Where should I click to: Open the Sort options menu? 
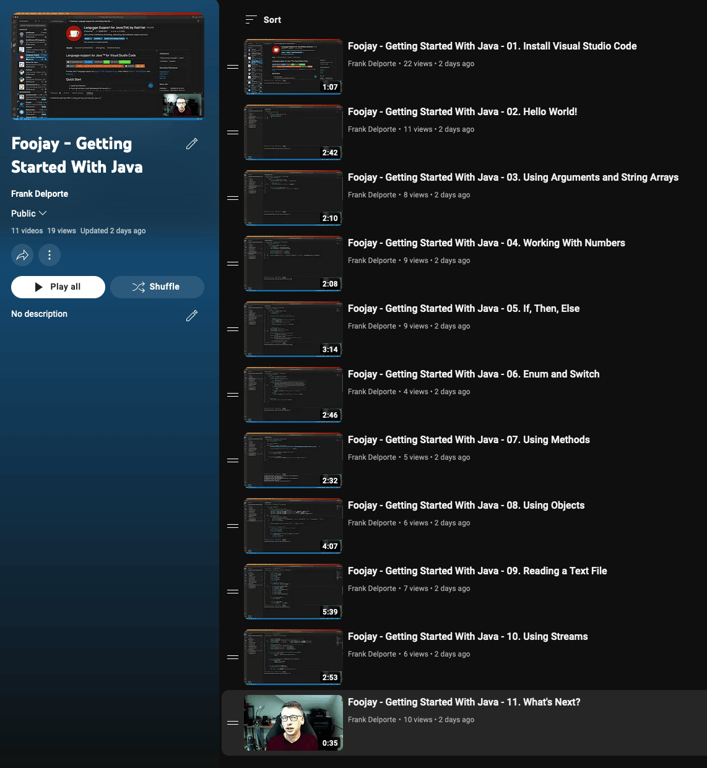pyautogui.click(x=263, y=20)
